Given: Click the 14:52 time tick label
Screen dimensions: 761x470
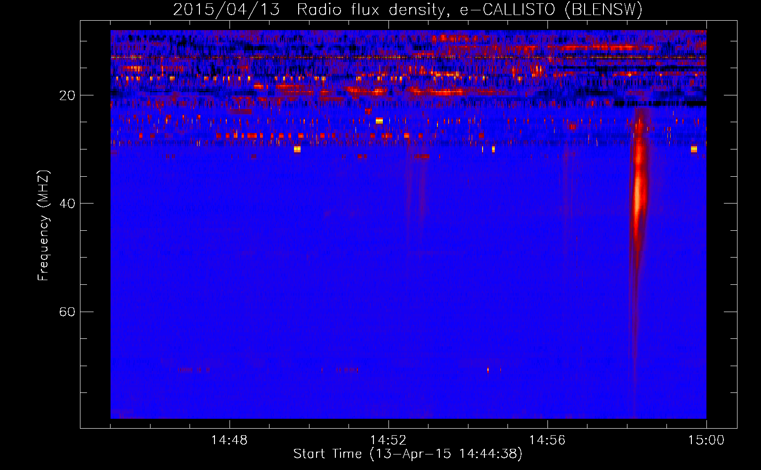Looking at the screenshot, I should coord(388,440).
